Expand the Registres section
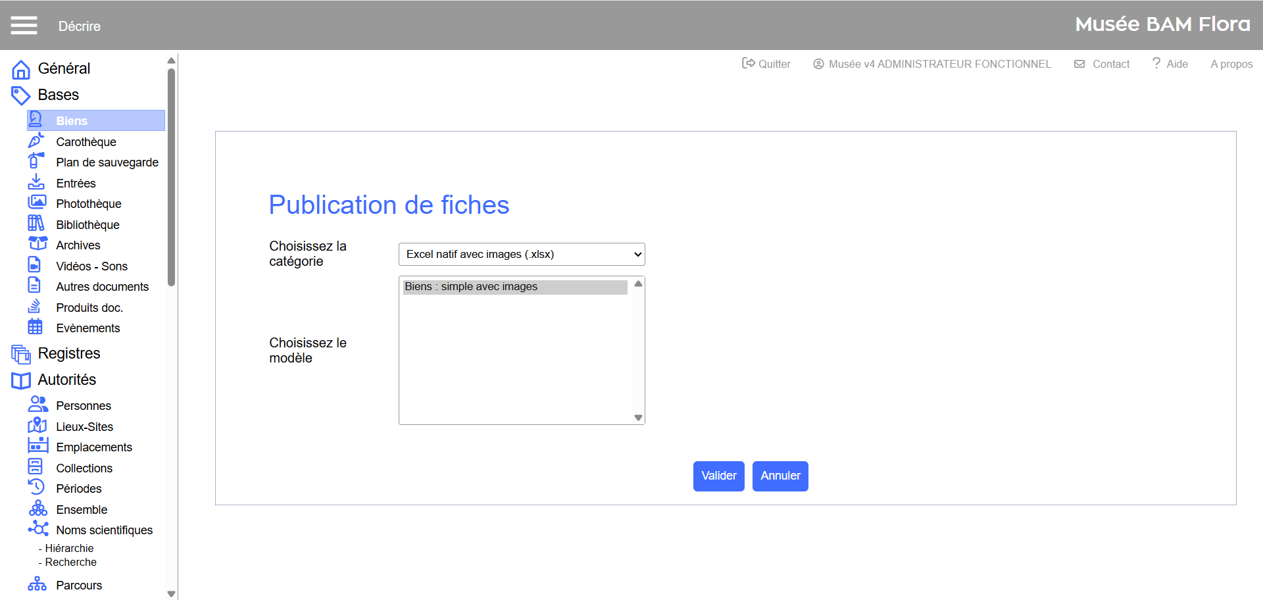Screen dimensions: 1263x600 pyautogui.click(x=68, y=354)
